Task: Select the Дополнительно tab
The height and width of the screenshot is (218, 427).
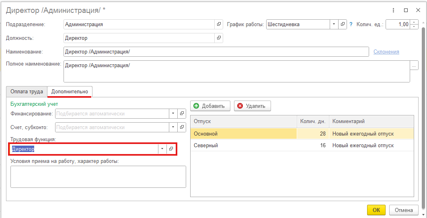Action: pos(70,92)
